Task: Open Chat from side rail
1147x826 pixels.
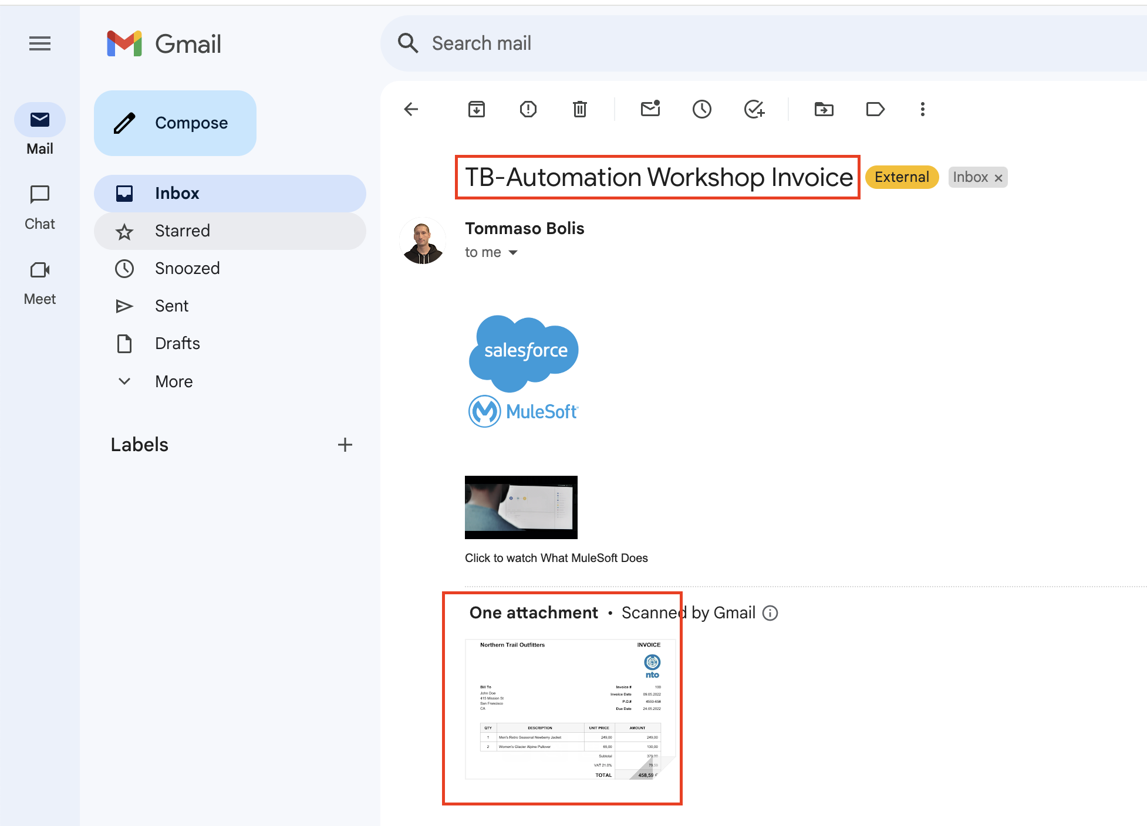Action: tap(40, 208)
